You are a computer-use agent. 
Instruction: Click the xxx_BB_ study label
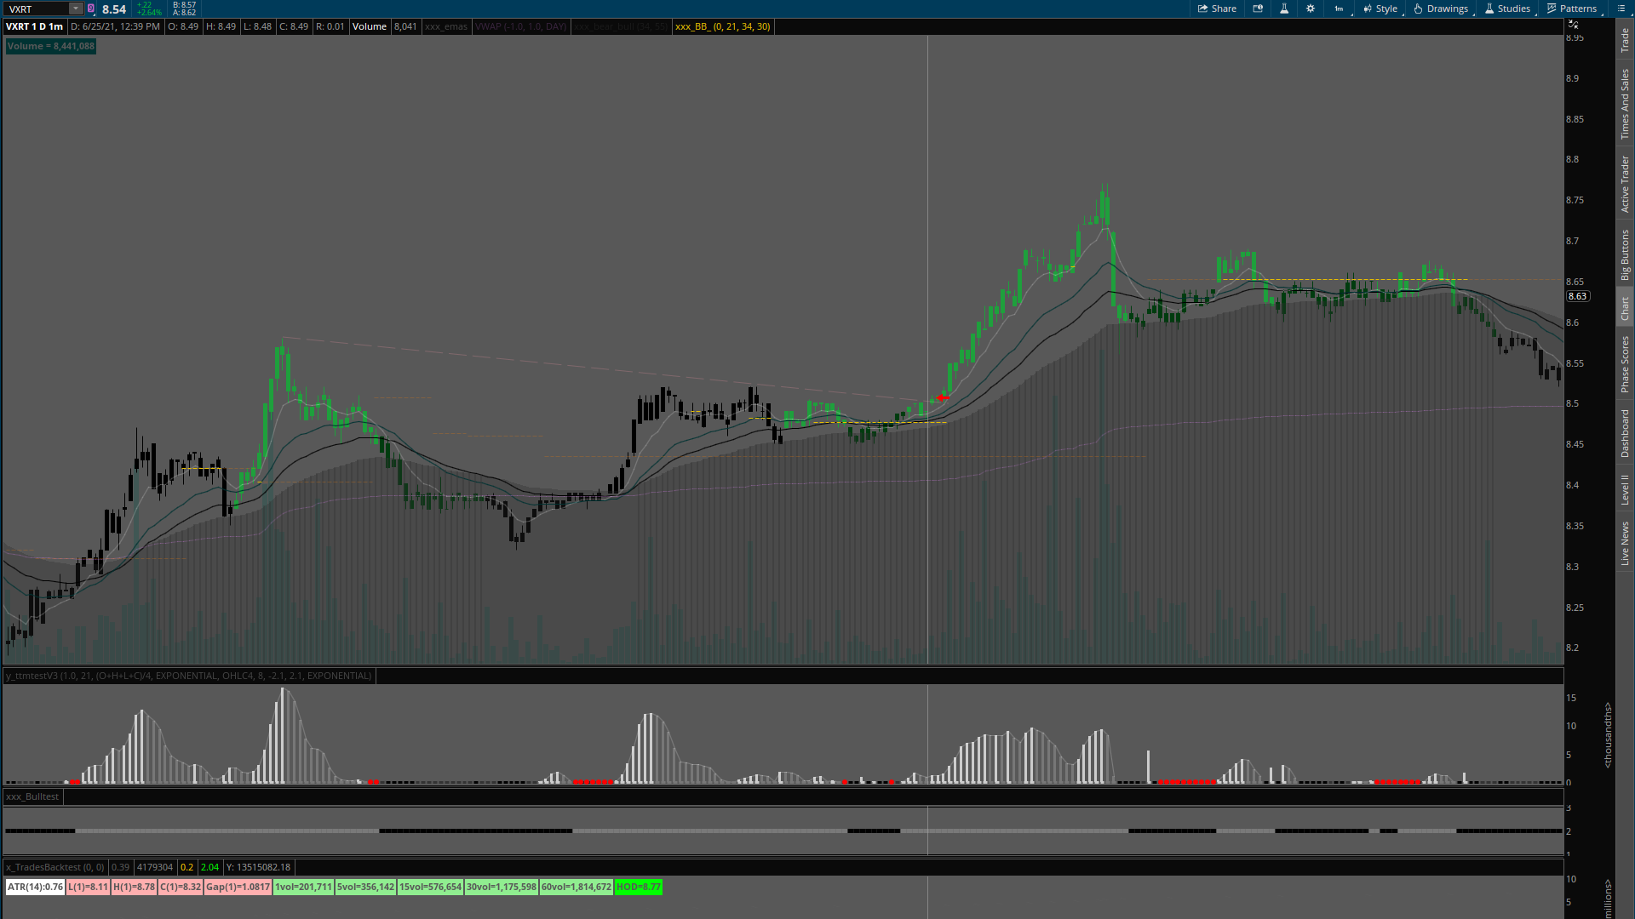pos(722,26)
